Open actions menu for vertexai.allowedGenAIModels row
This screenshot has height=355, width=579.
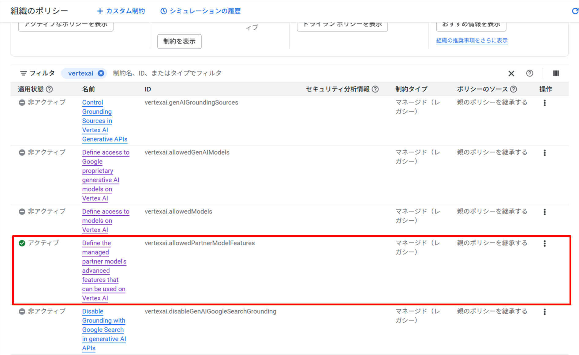(x=544, y=153)
